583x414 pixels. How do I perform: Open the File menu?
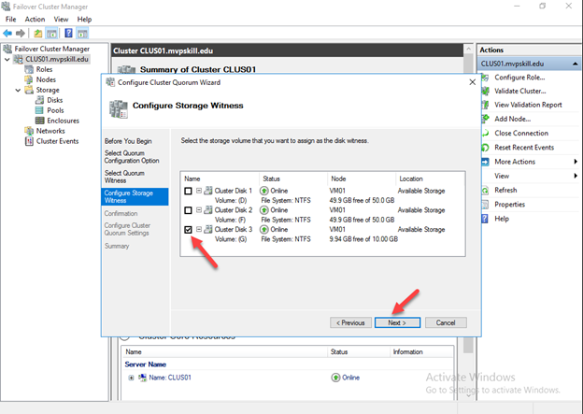[11, 20]
